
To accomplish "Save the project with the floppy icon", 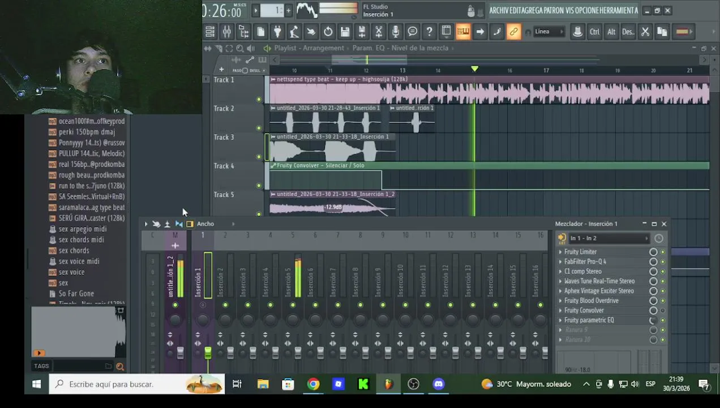I will coord(345,32).
